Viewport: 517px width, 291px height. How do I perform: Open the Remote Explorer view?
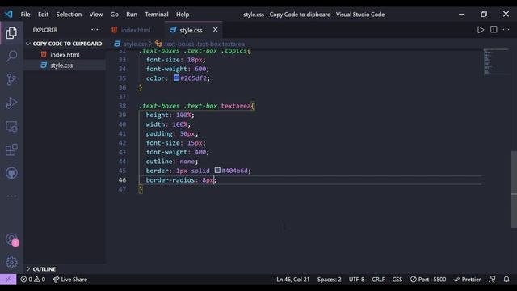point(11,126)
